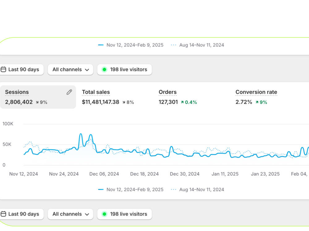The height and width of the screenshot is (231, 309).
Task: Select the Orders metric
Action: point(178,97)
